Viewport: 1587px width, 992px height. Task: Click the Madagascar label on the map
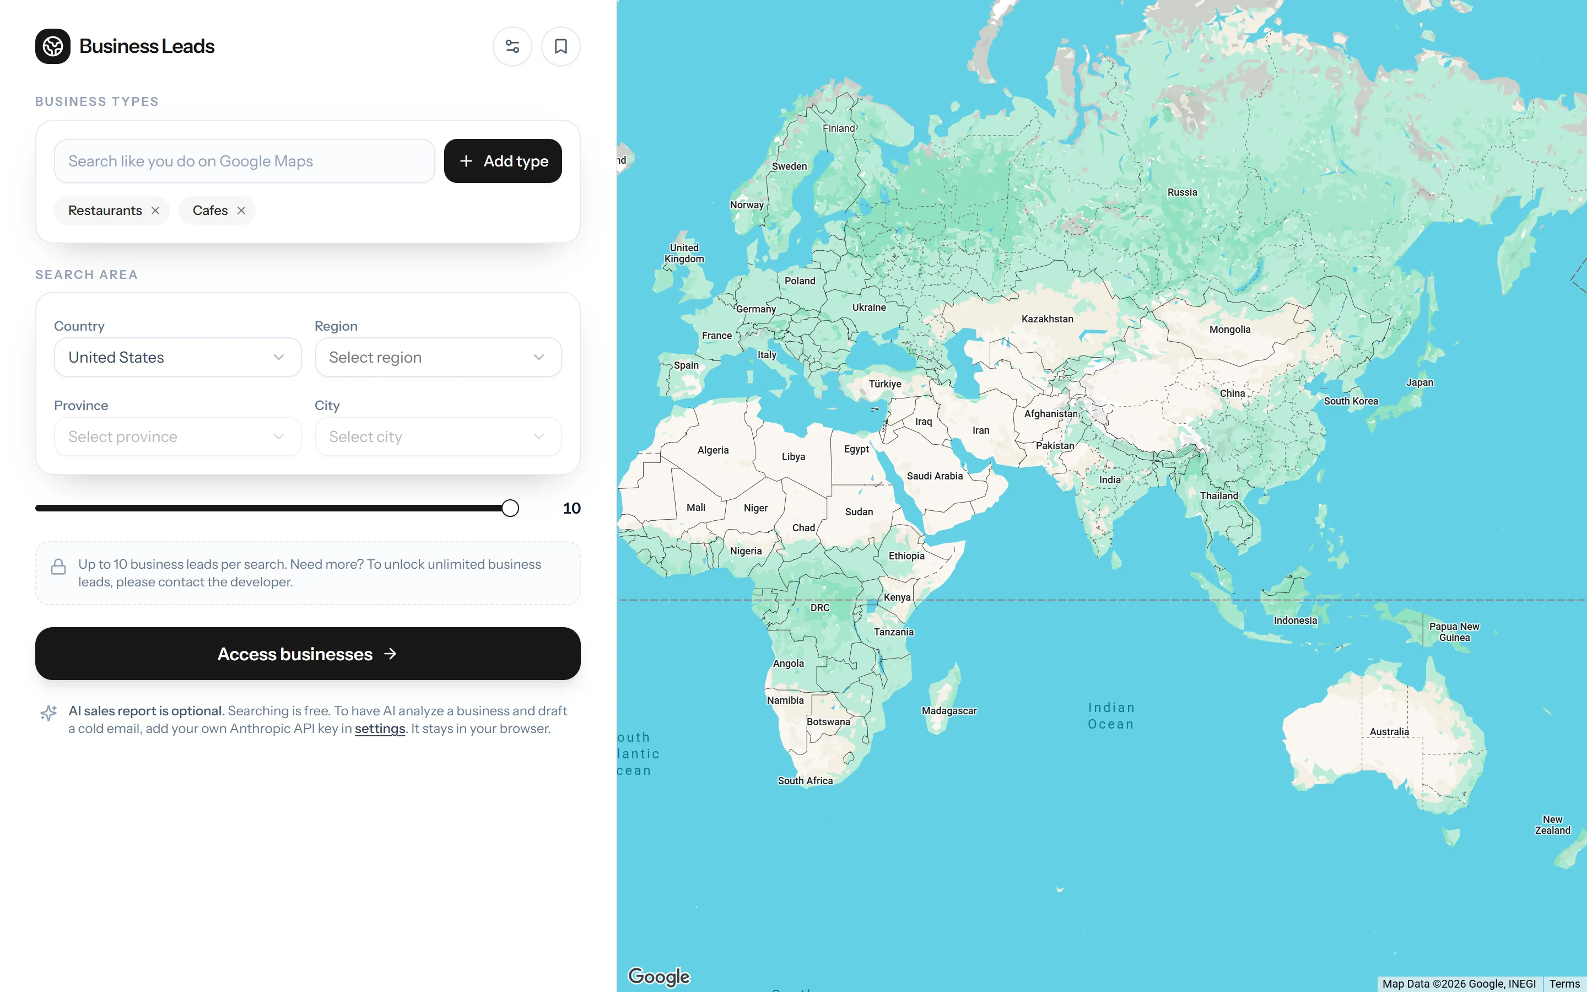pyautogui.click(x=949, y=711)
